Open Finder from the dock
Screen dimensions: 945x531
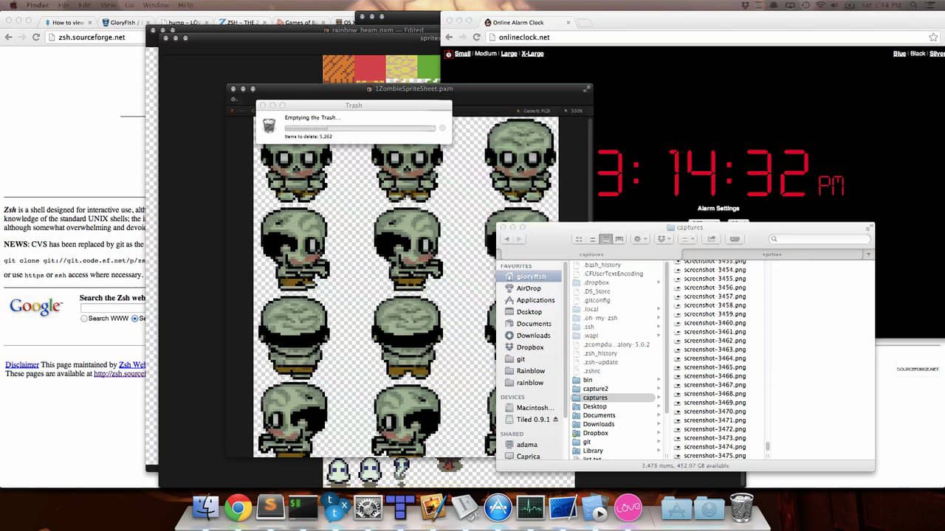click(x=206, y=507)
